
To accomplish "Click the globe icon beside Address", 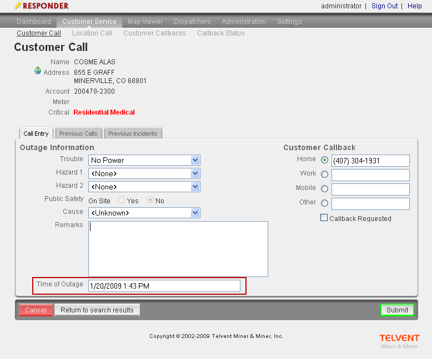I will tap(38, 71).
